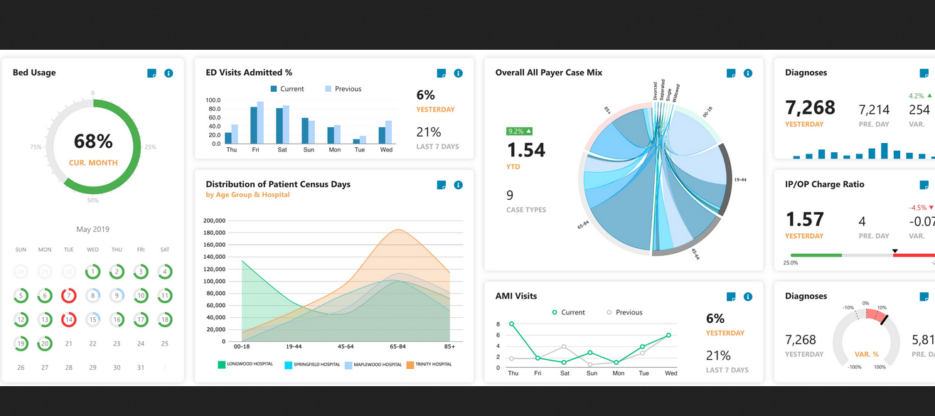Image resolution: width=935 pixels, height=416 pixels.
Task: Open the note icon on ED Visits Admitted card
Action: pos(442,73)
